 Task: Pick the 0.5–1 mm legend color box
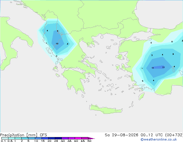pos(12,138)
